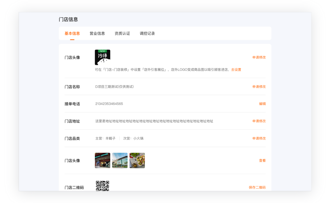Open the shopping mall building photo
The height and width of the screenshot is (203, 330).
pyautogui.click(x=120, y=160)
